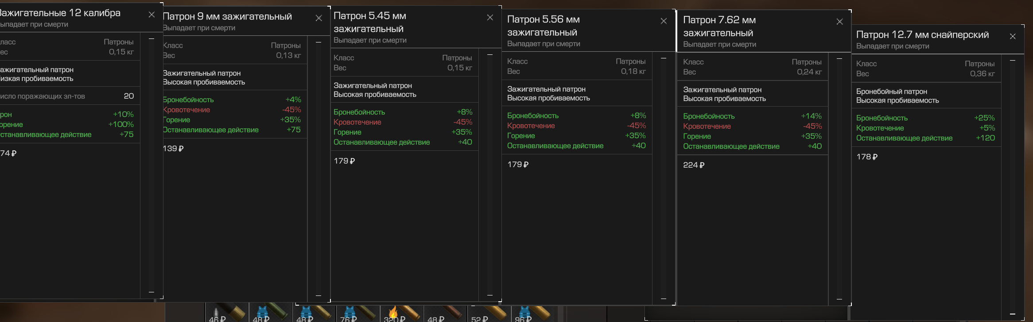This screenshot has height=322, width=1033.
Task: Select the 320 ₽ incendiary flame cartridge
Action: pos(401,314)
